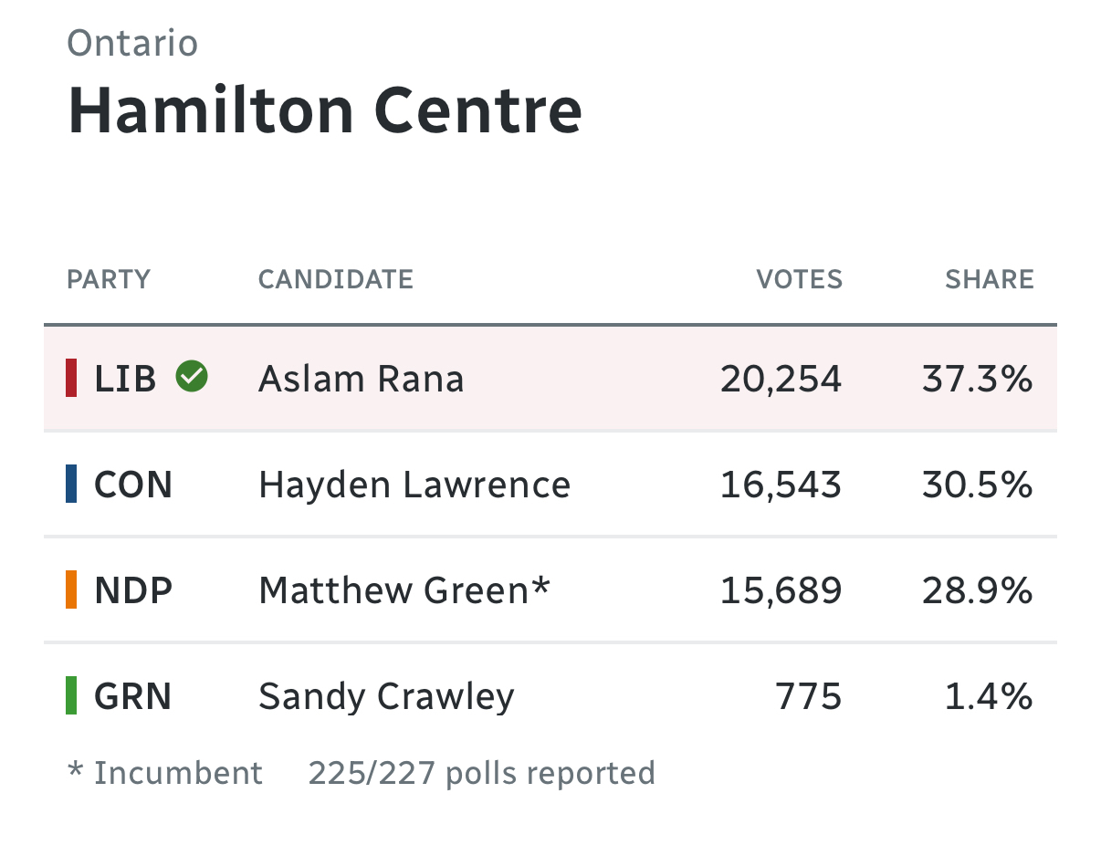Click the orange NDP party color bar
Image resolution: width=1101 pixels, height=866 pixels.
71,590
